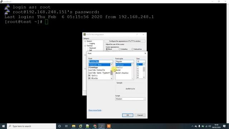Cancel the Font dialog

140,115
